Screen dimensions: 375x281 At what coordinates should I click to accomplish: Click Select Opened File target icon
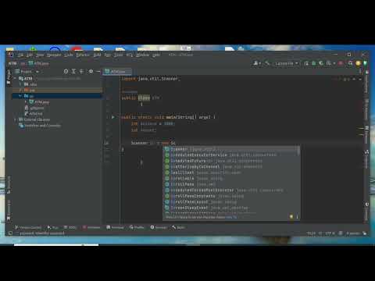click(66, 71)
